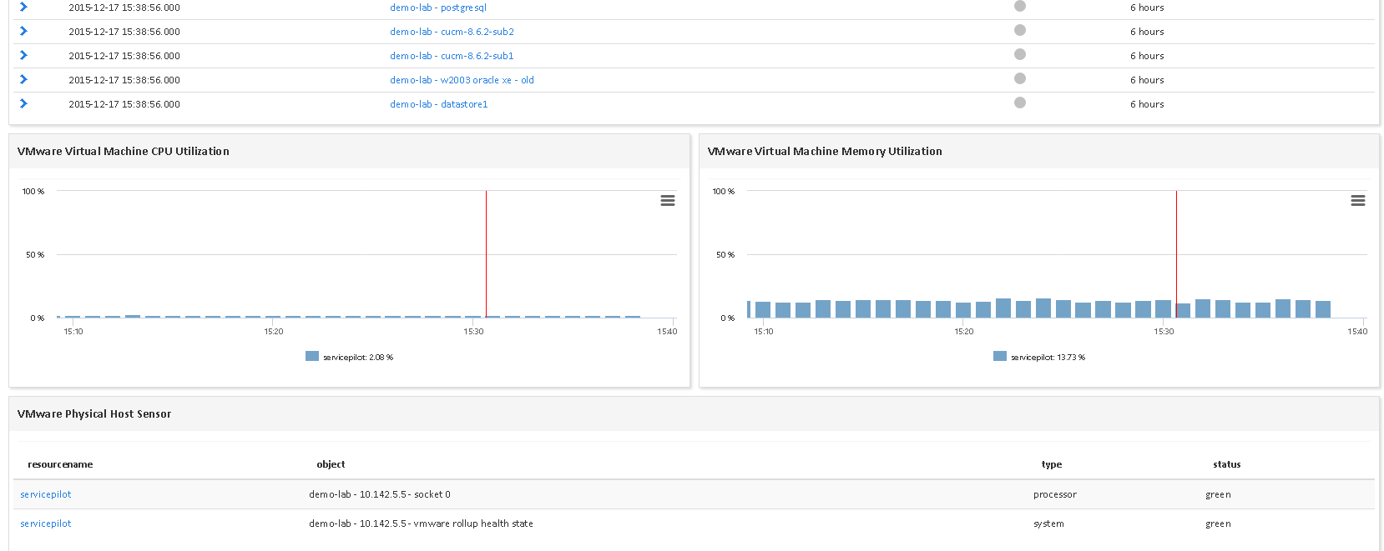1384x551 pixels.
Task: Click the servicepilot: 13.73 % legend label
Action: tap(1048, 358)
